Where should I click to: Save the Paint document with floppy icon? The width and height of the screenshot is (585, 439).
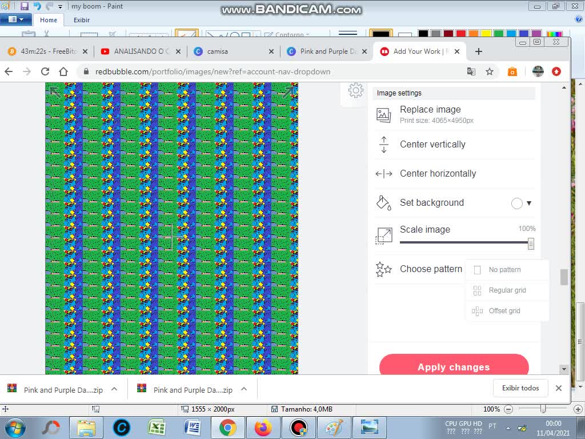tap(24, 6)
